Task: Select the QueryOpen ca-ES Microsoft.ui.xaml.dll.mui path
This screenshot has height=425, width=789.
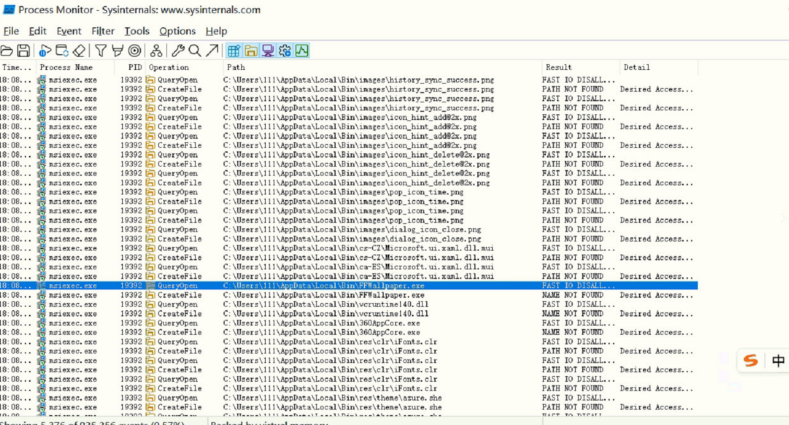Action: [358, 267]
